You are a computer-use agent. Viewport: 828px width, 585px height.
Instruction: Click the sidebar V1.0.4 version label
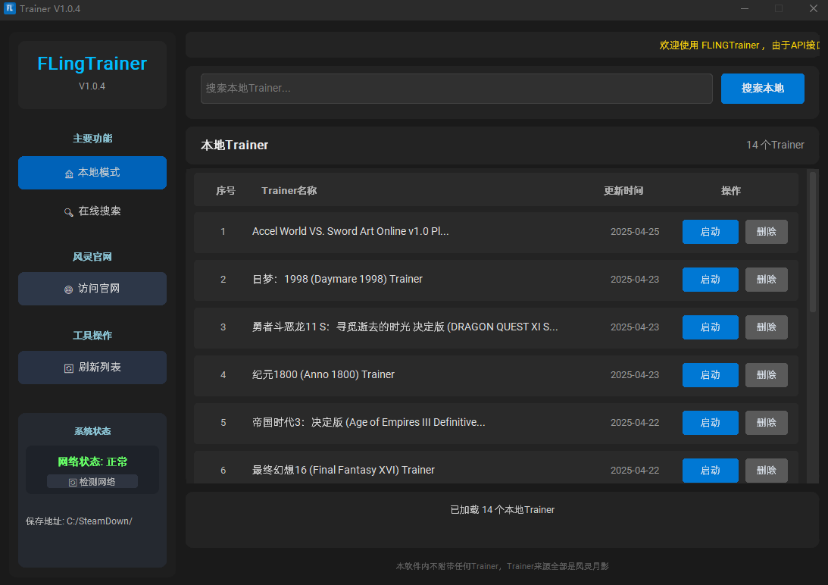[x=92, y=86]
